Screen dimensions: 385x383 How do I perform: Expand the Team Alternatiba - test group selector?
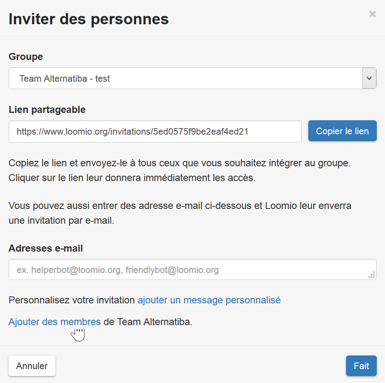(369, 78)
